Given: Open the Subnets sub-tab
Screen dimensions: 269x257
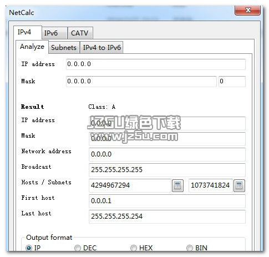Looking at the screenshot, I should tap(64, 48).
